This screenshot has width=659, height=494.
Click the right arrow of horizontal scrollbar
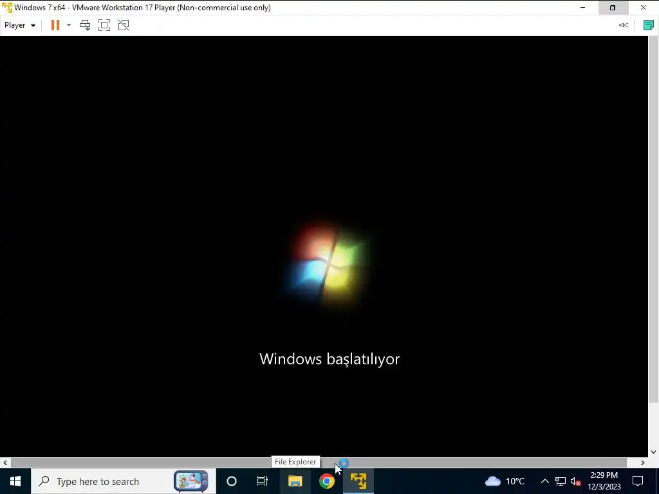pyautogui.click(x=643, y=462)
